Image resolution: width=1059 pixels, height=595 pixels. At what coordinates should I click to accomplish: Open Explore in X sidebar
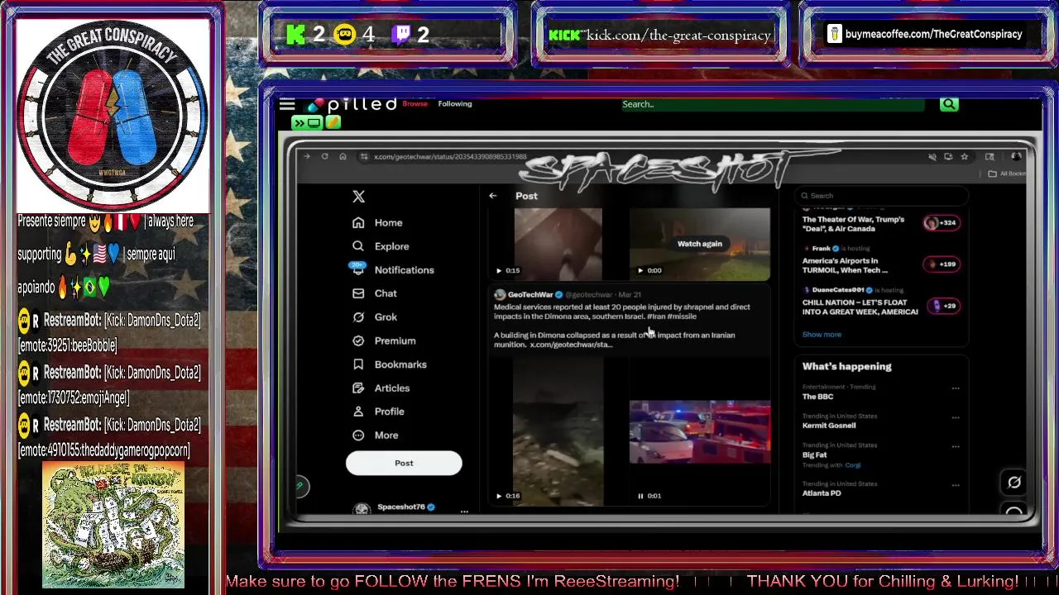point(391,246)
